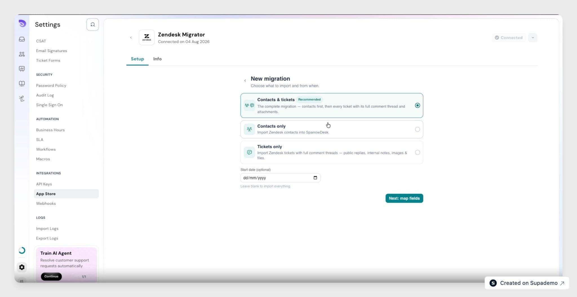Click Continue on Train AI Agent card
577x297 pixels.
click(51, 276)
